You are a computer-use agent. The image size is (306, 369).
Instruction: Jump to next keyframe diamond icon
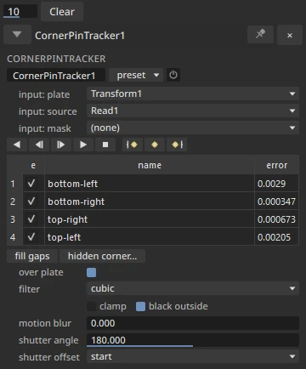177,145
